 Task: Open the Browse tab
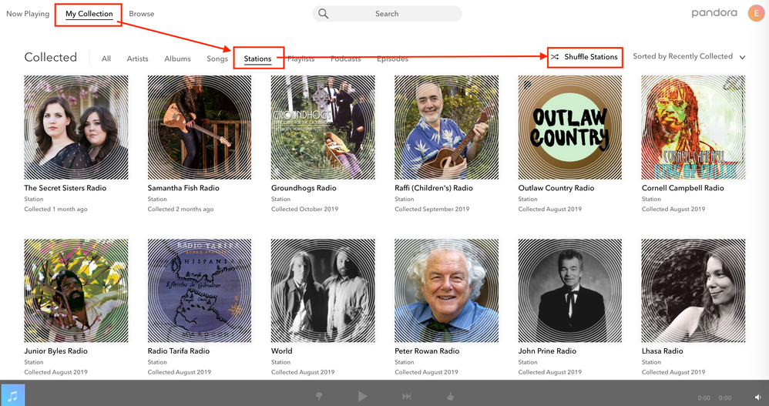[141, 14]
